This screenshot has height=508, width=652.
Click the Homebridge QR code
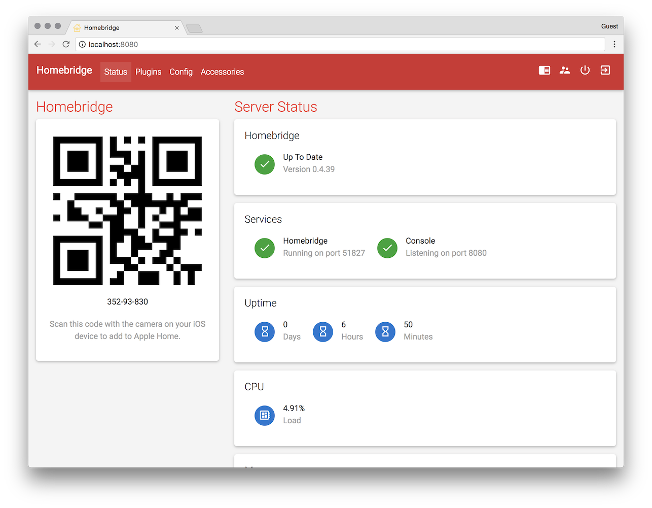(127, 211)
